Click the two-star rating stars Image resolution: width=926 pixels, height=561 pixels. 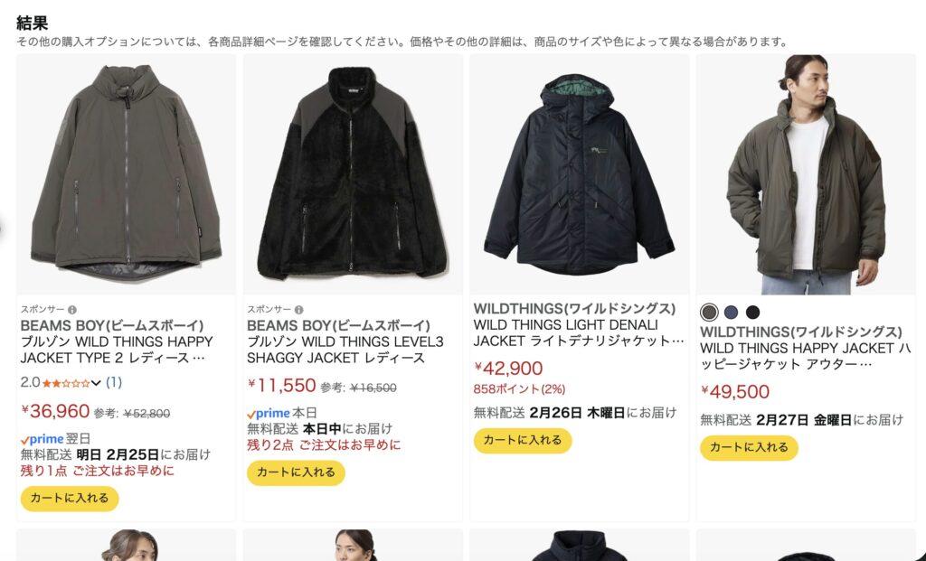65,383
